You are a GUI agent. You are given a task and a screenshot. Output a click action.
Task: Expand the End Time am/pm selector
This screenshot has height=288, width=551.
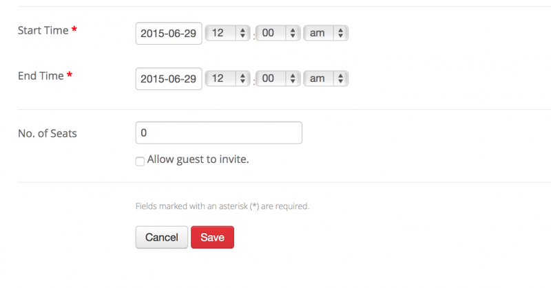[x=326, y=78]
